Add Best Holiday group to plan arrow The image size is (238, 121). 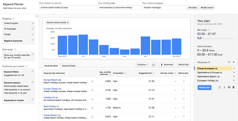click(x=184, y=107)
